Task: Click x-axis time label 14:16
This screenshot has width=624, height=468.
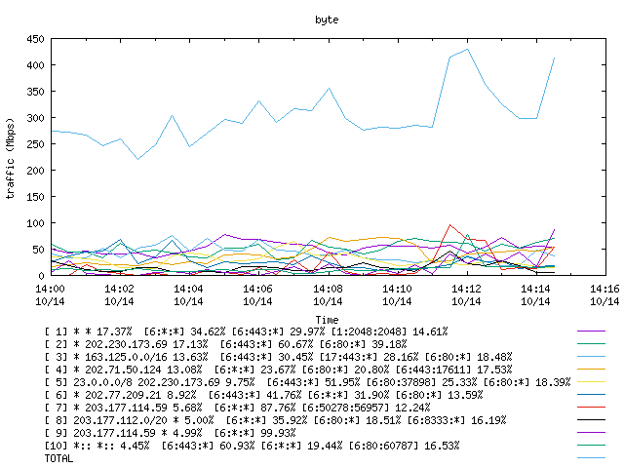Action: 604,289
